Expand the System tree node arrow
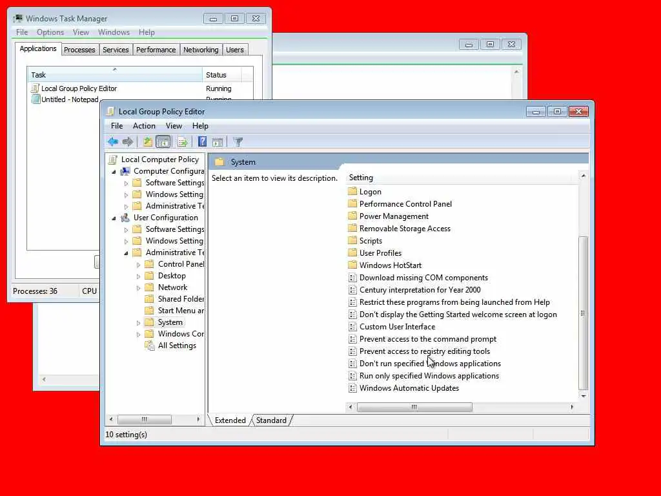The image size is (661, 496). tap(138, 323)
